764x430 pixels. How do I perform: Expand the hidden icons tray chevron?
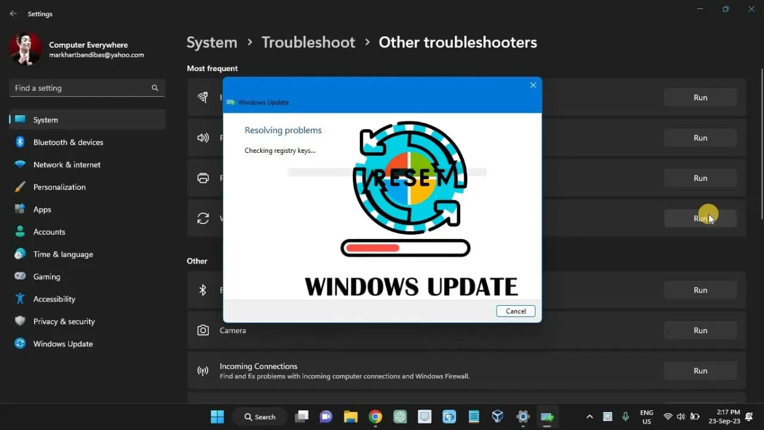click(589, 416)
